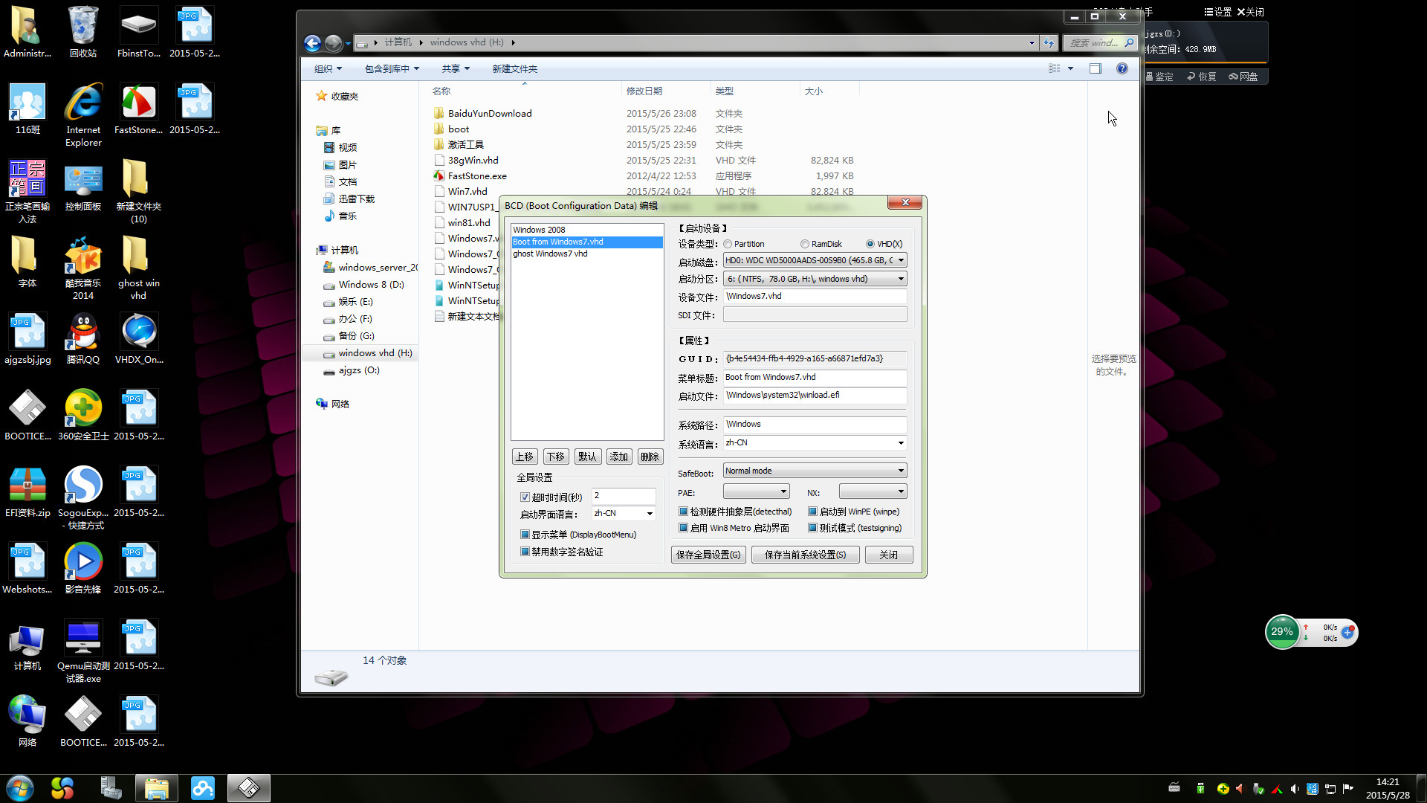Launch Tencent QQ desktop icon
1427x803 pixels.
click(83, 339)
